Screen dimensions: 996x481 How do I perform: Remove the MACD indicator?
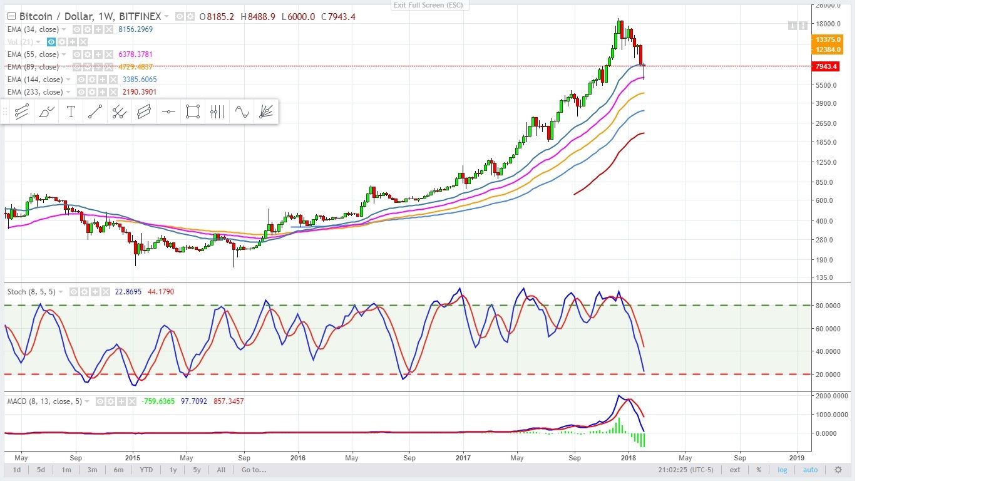point(132,401)
